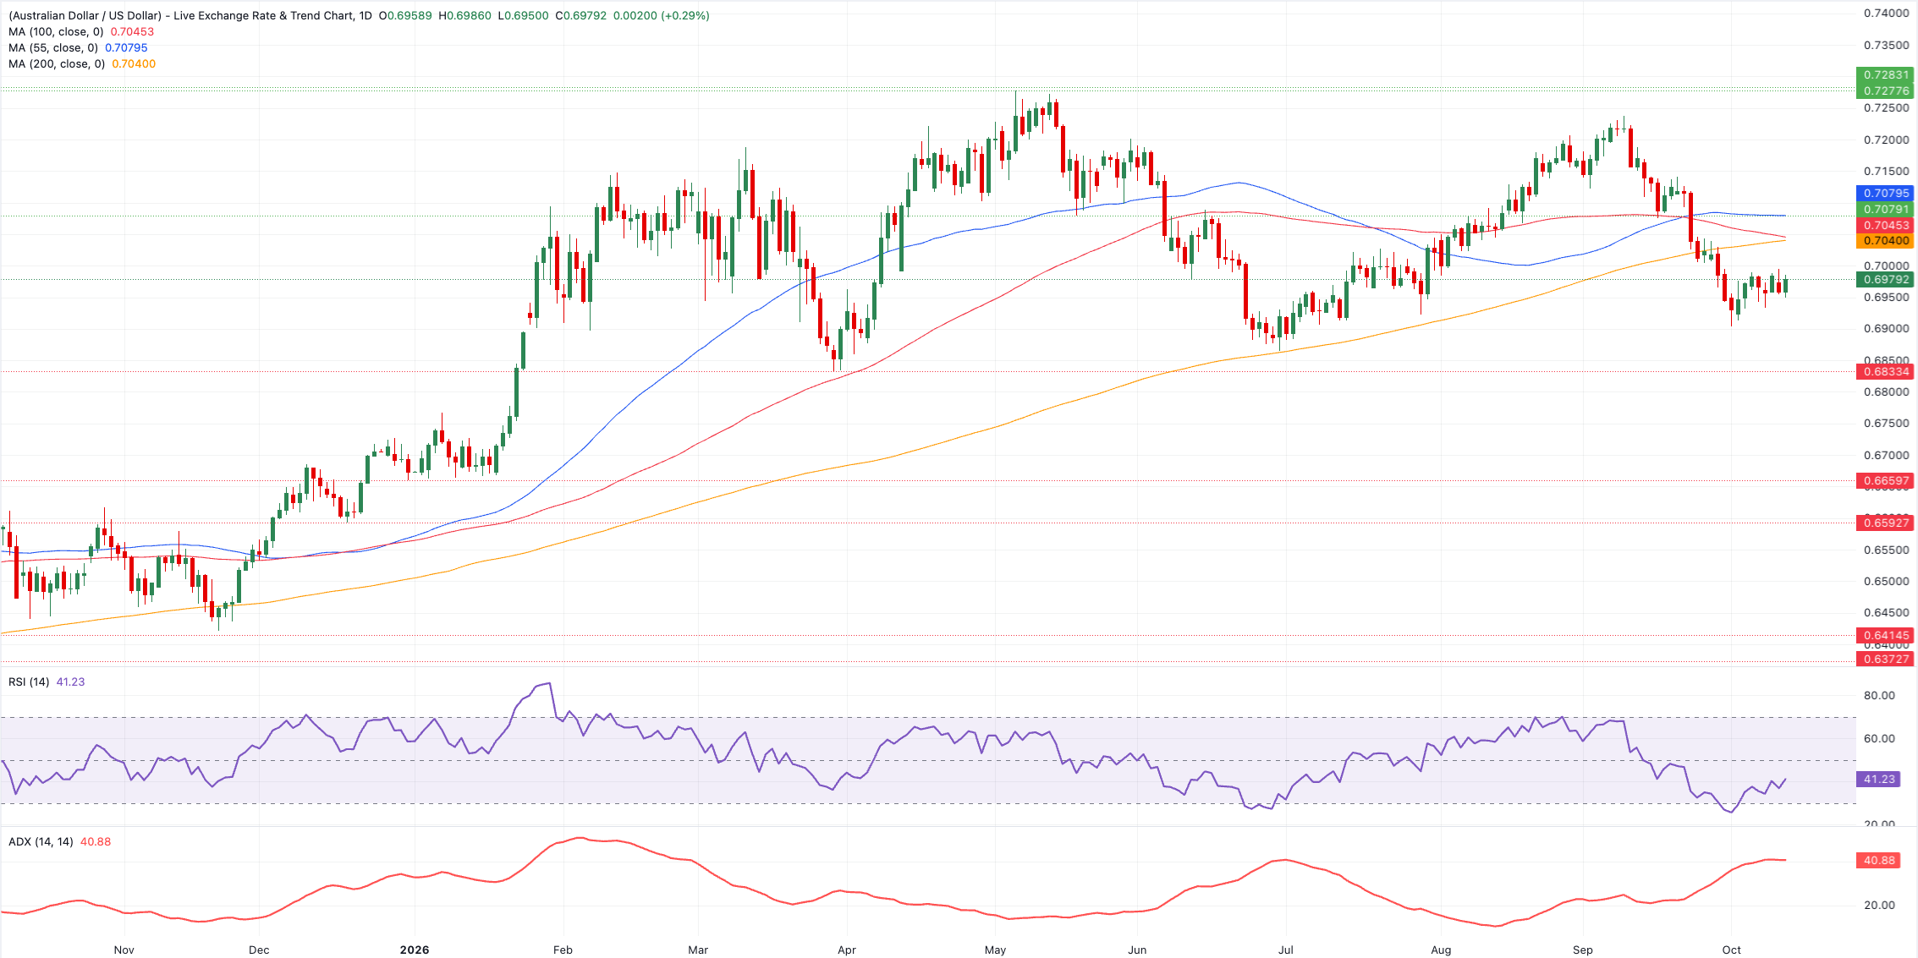Click the 0.74000 price axis label
This screenshot has height=958, width=1918.
(x=1886, y=14)
